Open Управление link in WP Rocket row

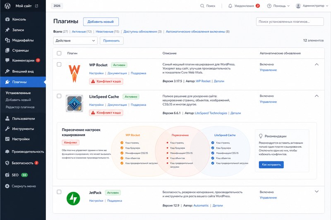[x=268, y=70]
